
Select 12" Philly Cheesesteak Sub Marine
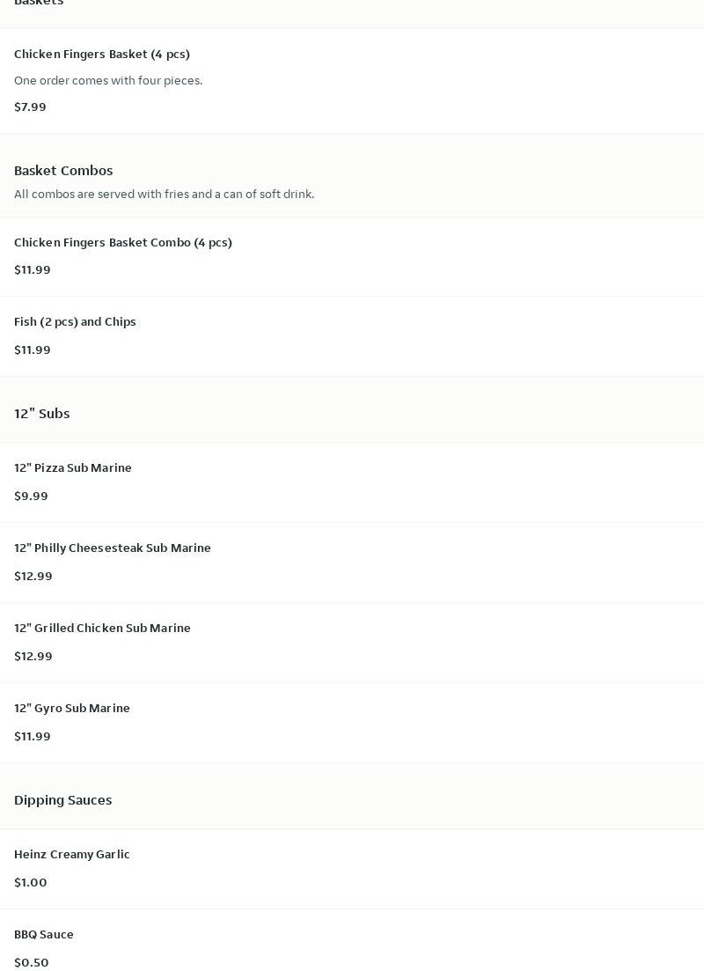click(113, 548)
